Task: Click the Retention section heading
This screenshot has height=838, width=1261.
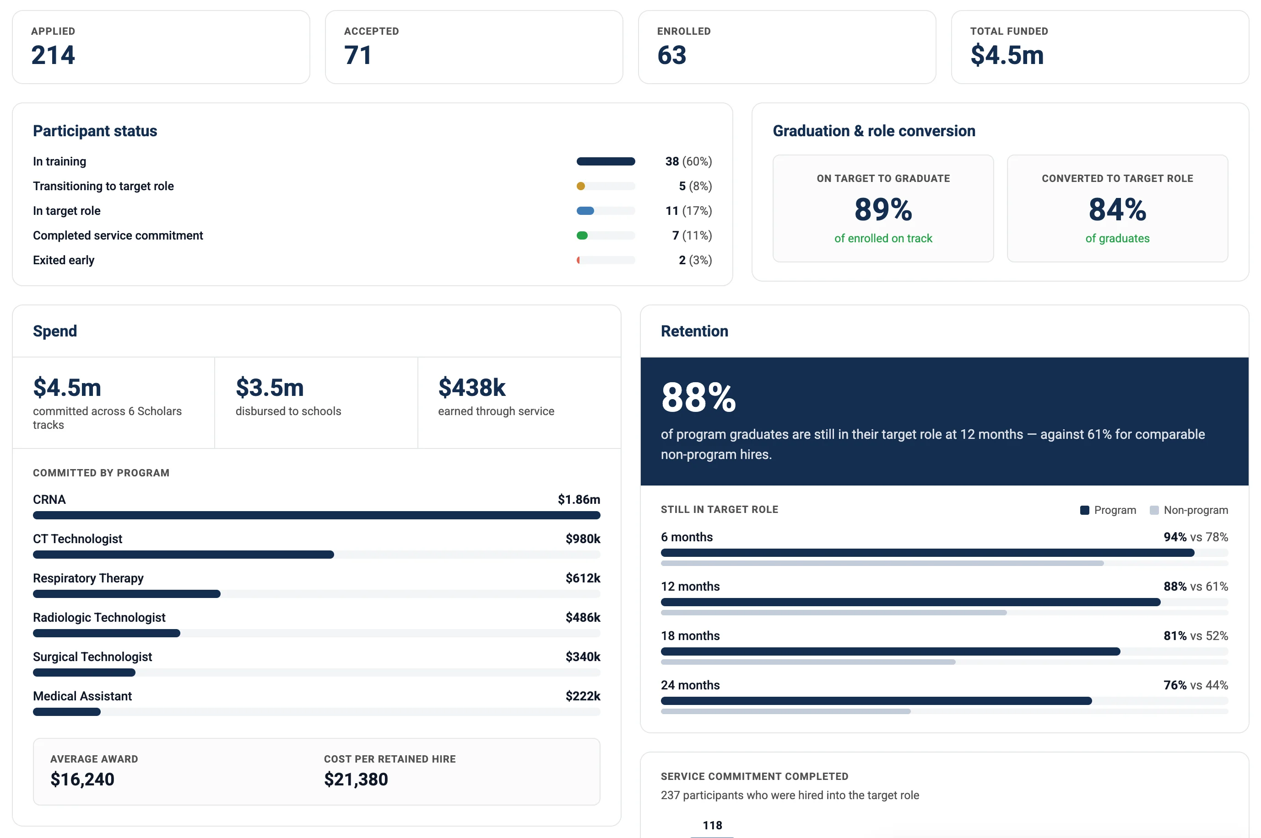Action: click(x=694, y=331)
